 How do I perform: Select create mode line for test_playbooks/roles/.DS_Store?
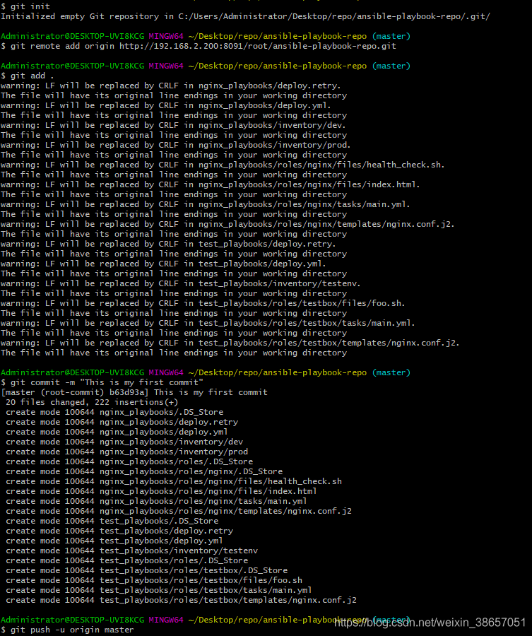tap(127, 560)
